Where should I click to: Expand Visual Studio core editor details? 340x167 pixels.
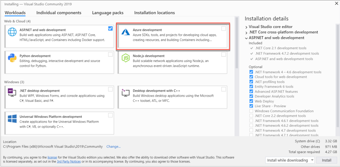click(x=246, y=27)
